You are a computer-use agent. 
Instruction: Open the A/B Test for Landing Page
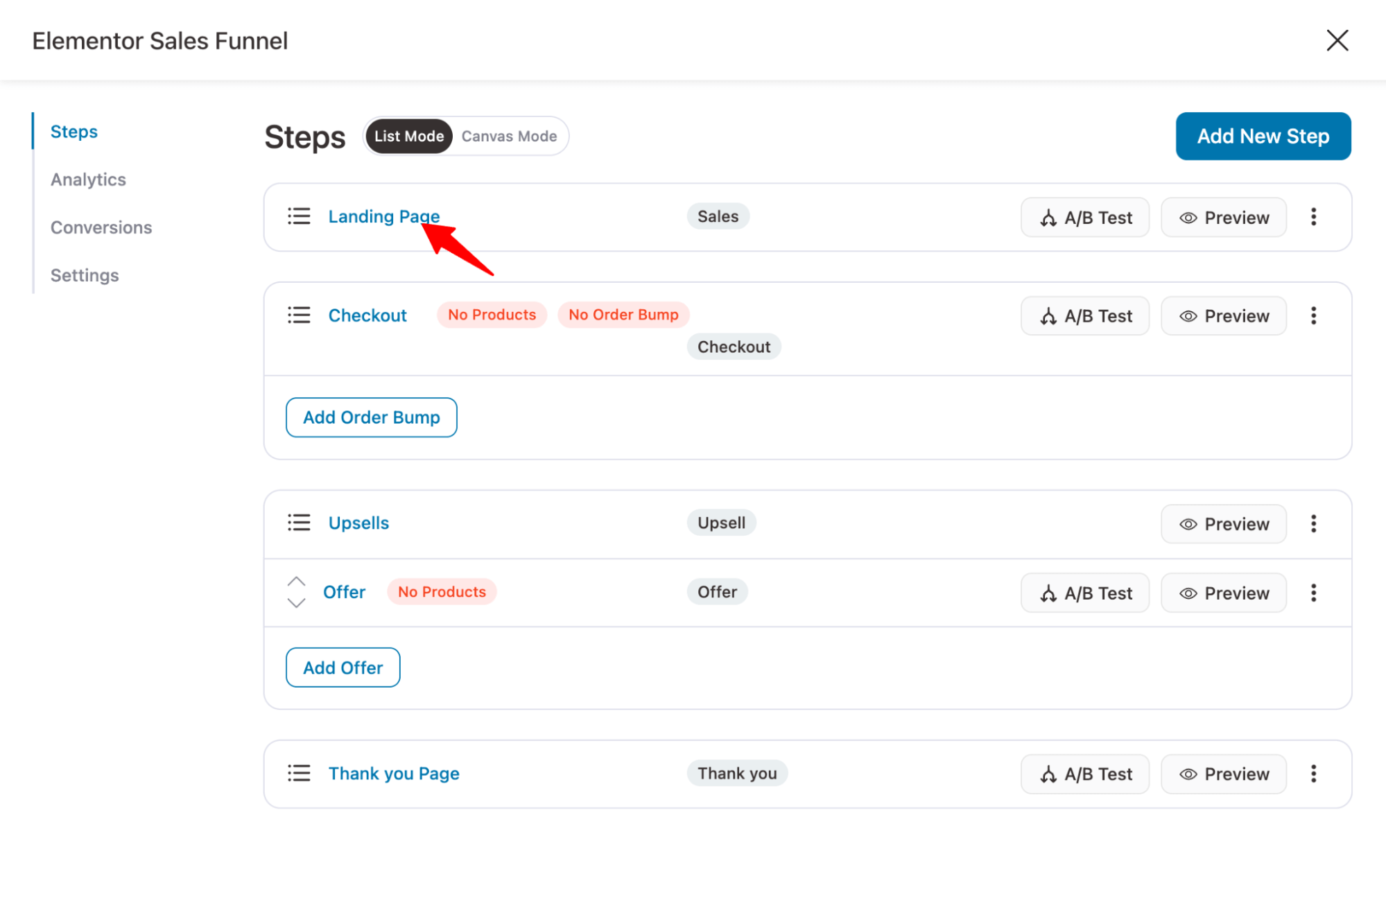[x=1084, y=217]
